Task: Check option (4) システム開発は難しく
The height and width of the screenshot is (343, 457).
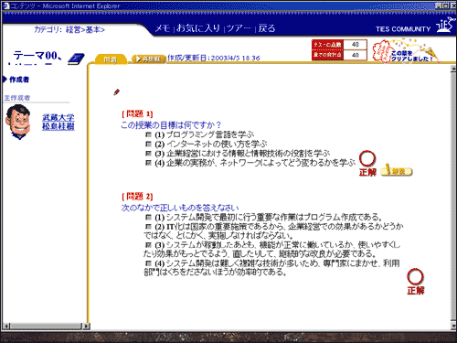Action: 148,263
